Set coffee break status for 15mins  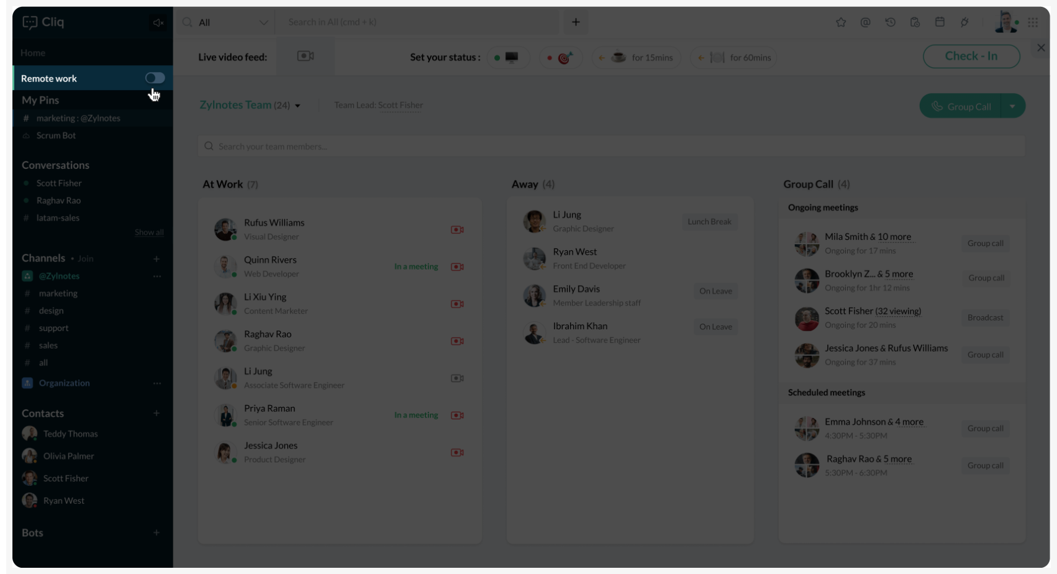coord(637,57)
